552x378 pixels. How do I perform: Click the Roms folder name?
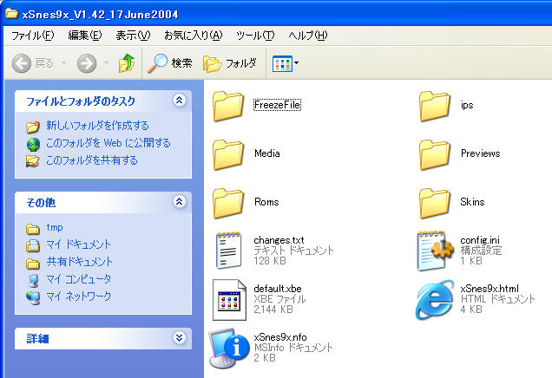pyautogui.click(x=266, y=202)
